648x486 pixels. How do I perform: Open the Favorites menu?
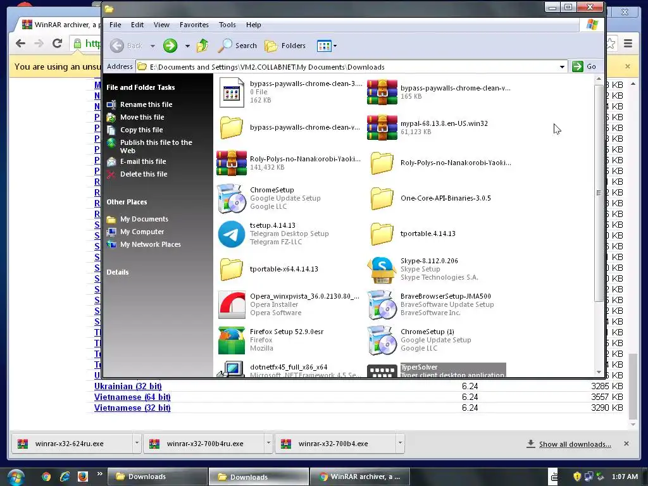[194, 25]
